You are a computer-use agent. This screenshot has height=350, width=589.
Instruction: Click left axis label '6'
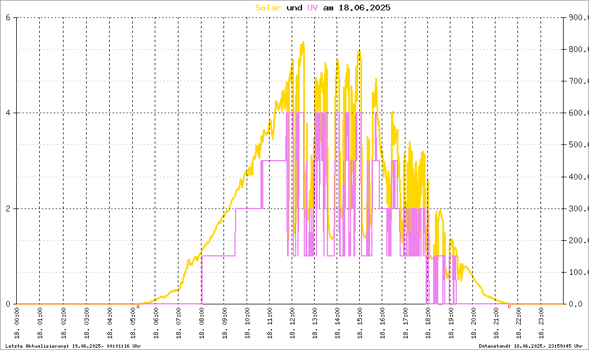point(8,18)
